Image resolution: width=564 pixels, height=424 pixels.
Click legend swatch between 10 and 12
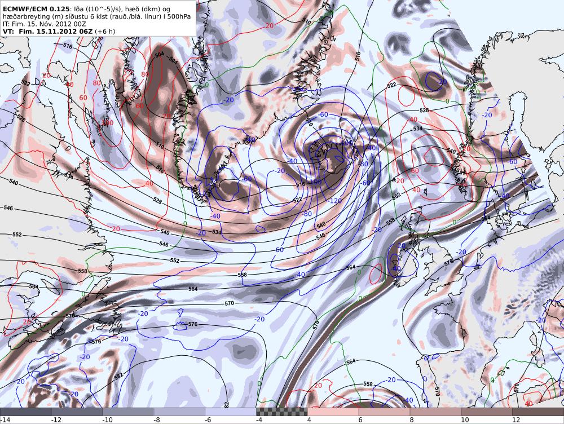[x=487, y=412]
